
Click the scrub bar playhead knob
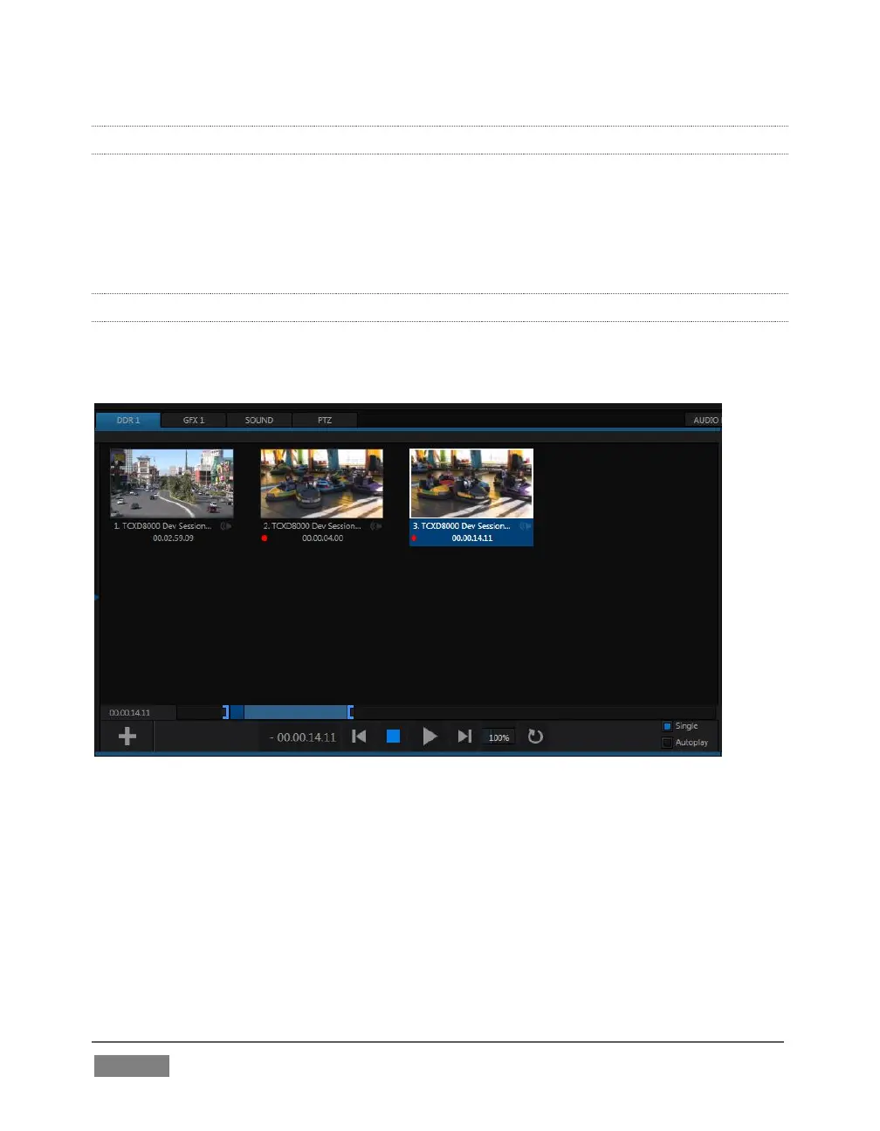237,712
